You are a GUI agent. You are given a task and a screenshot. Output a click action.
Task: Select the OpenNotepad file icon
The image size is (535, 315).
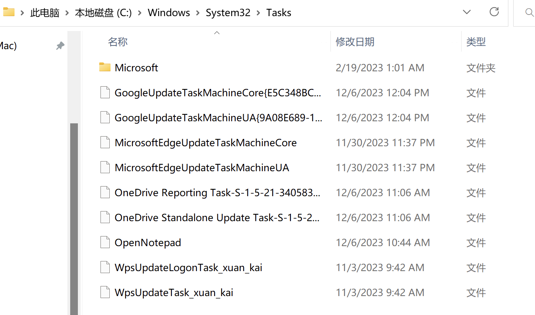pyautogui.click(x=105, y=242)
